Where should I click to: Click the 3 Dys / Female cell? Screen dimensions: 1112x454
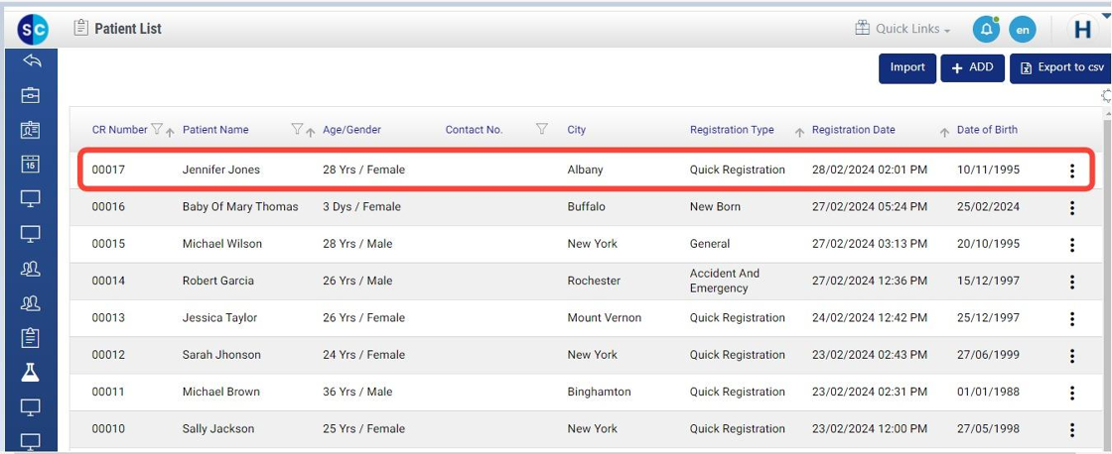(361, 207)
